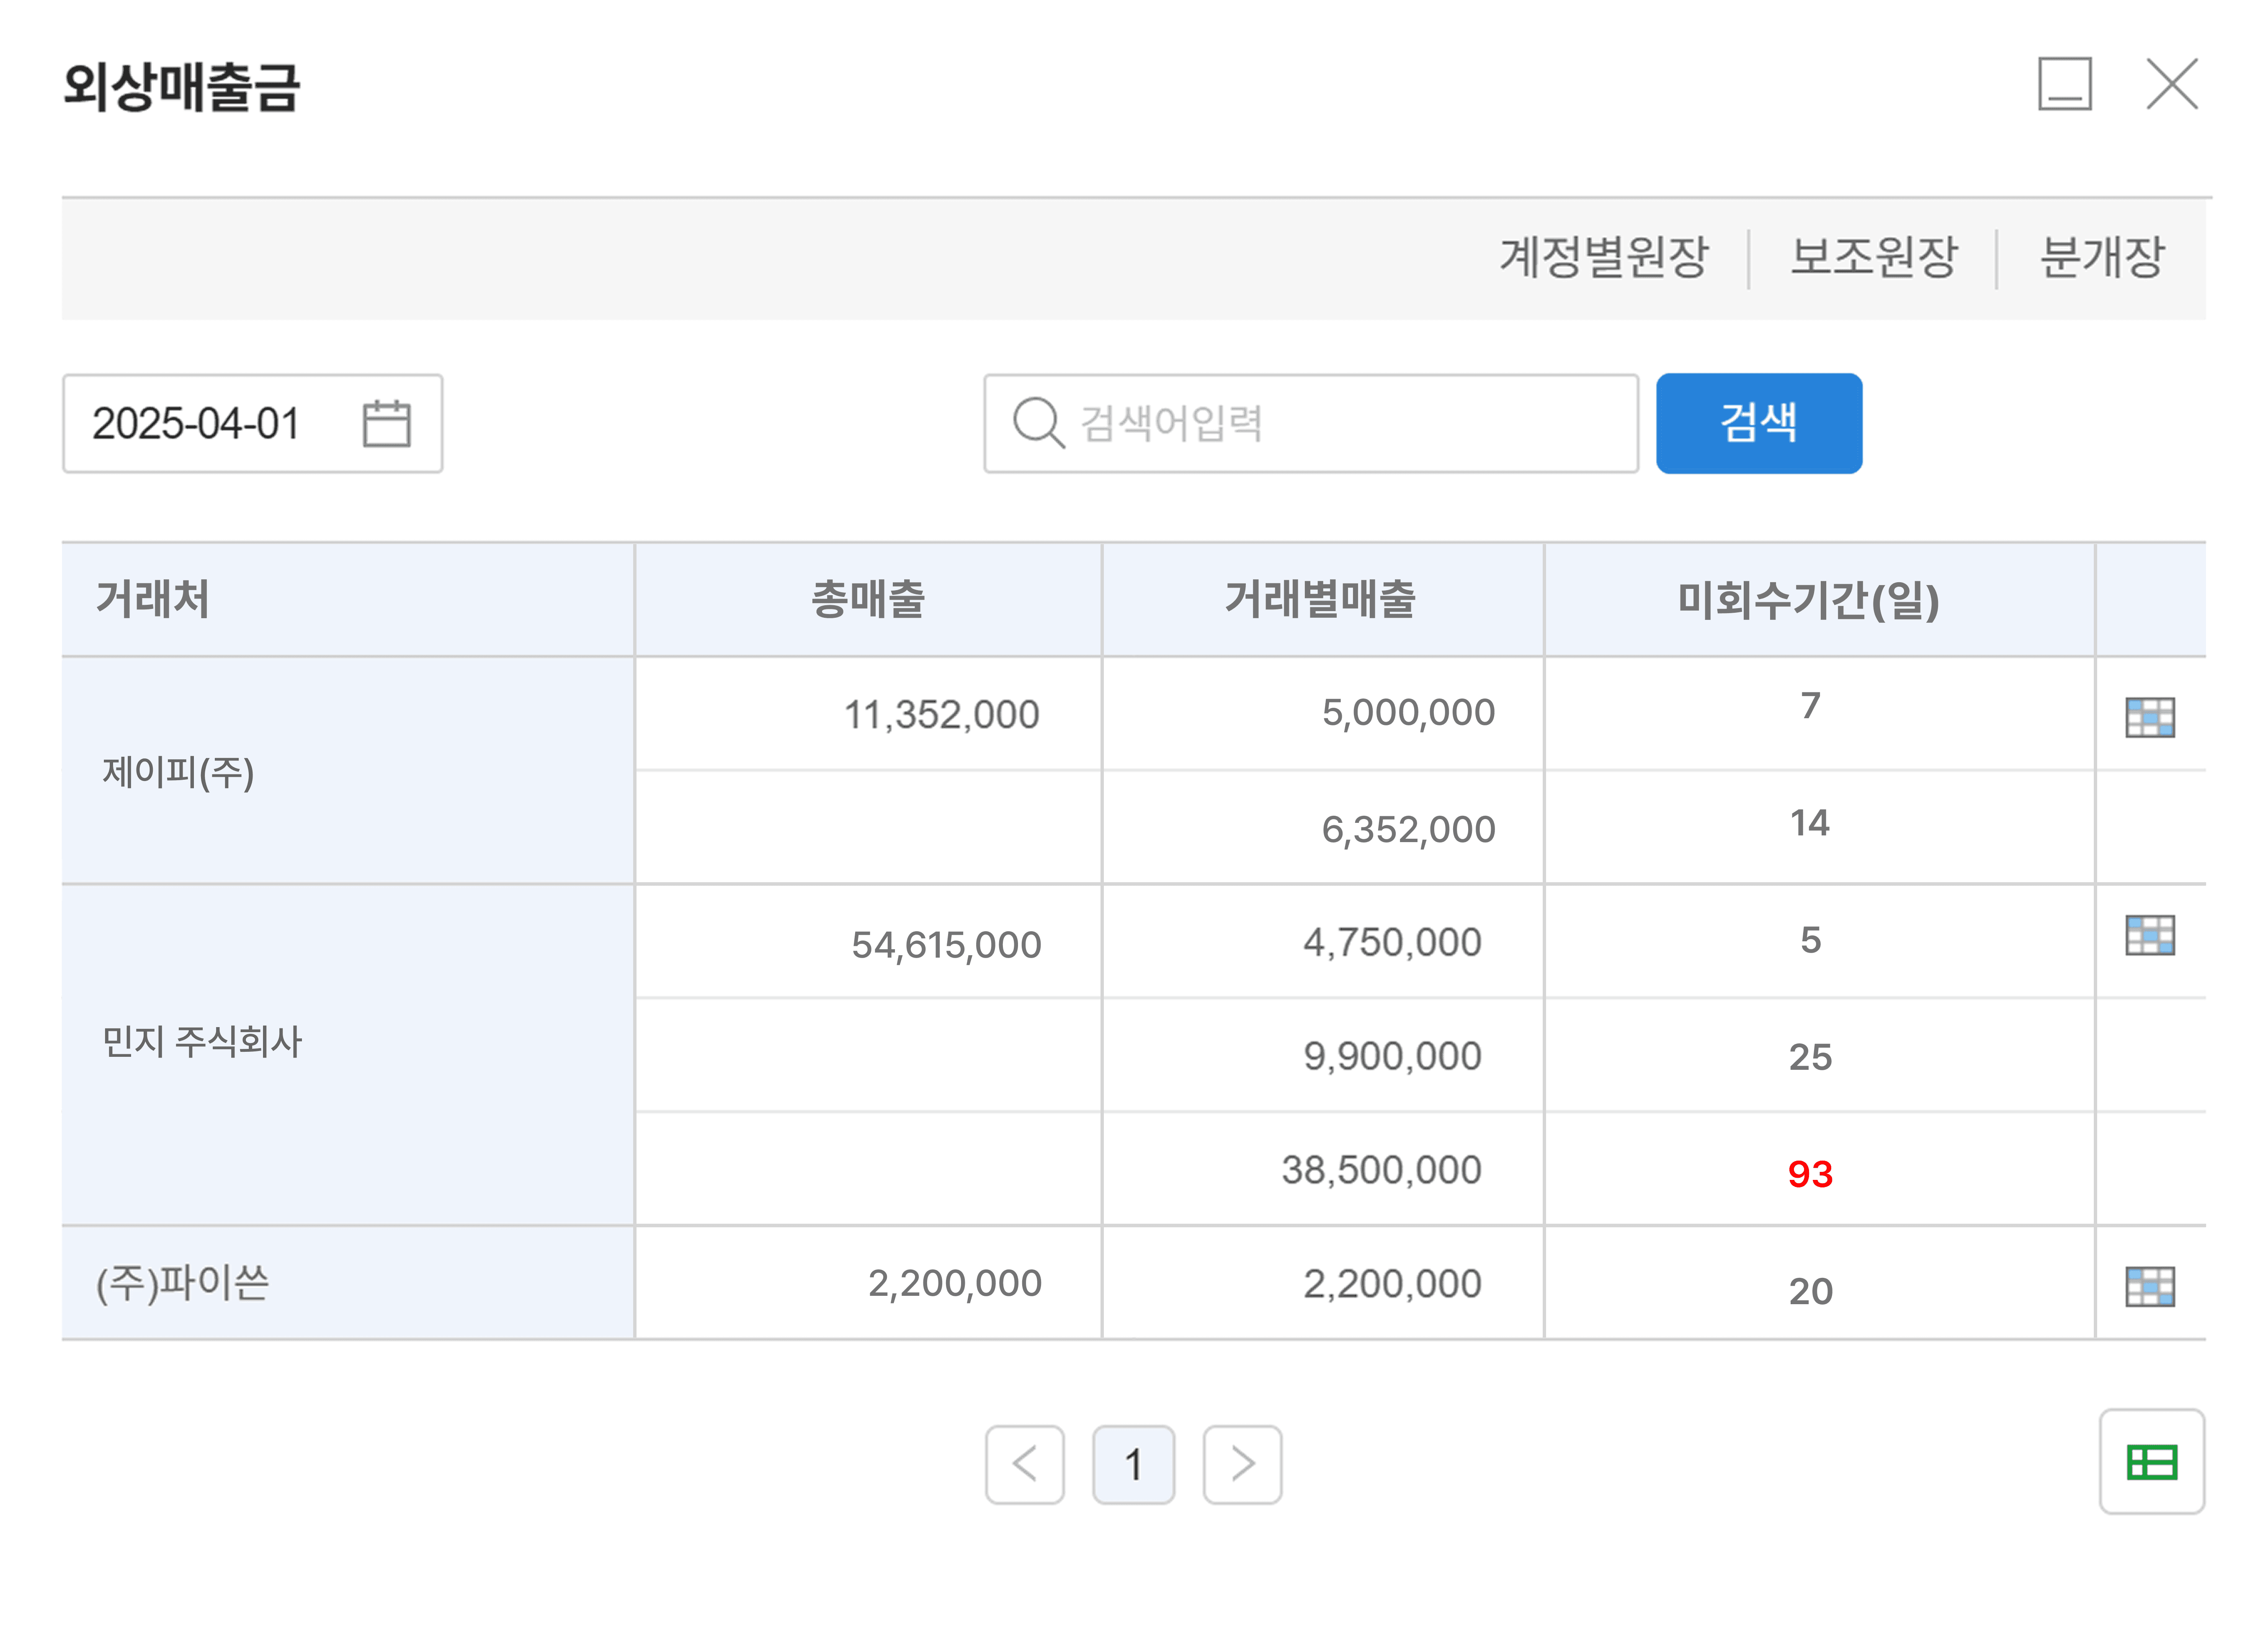Click the 2025-04-01 date field
The height and width of the screenshot is (1634, 2268).
click(x=200, y=424)
